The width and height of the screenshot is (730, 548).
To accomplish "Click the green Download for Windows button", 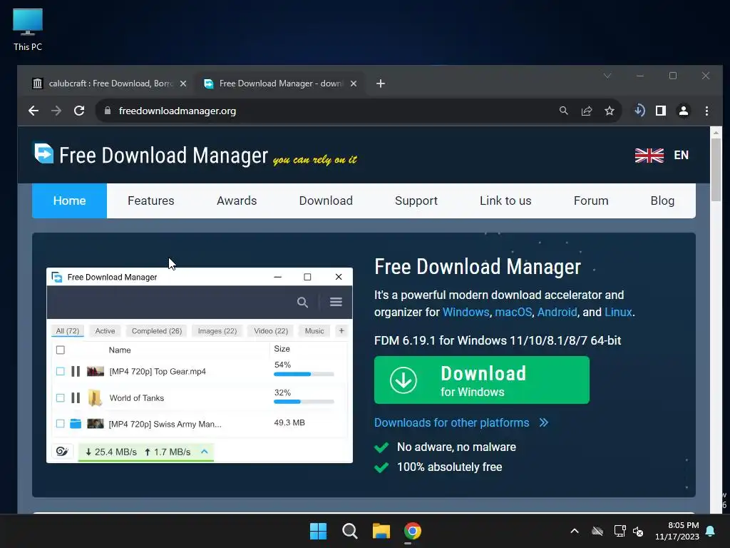I will point(482,380).
